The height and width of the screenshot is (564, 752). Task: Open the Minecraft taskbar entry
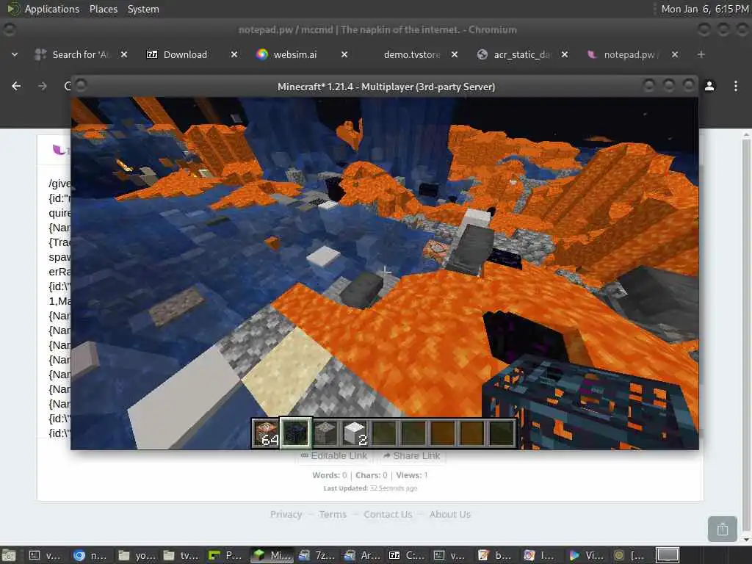273,555
